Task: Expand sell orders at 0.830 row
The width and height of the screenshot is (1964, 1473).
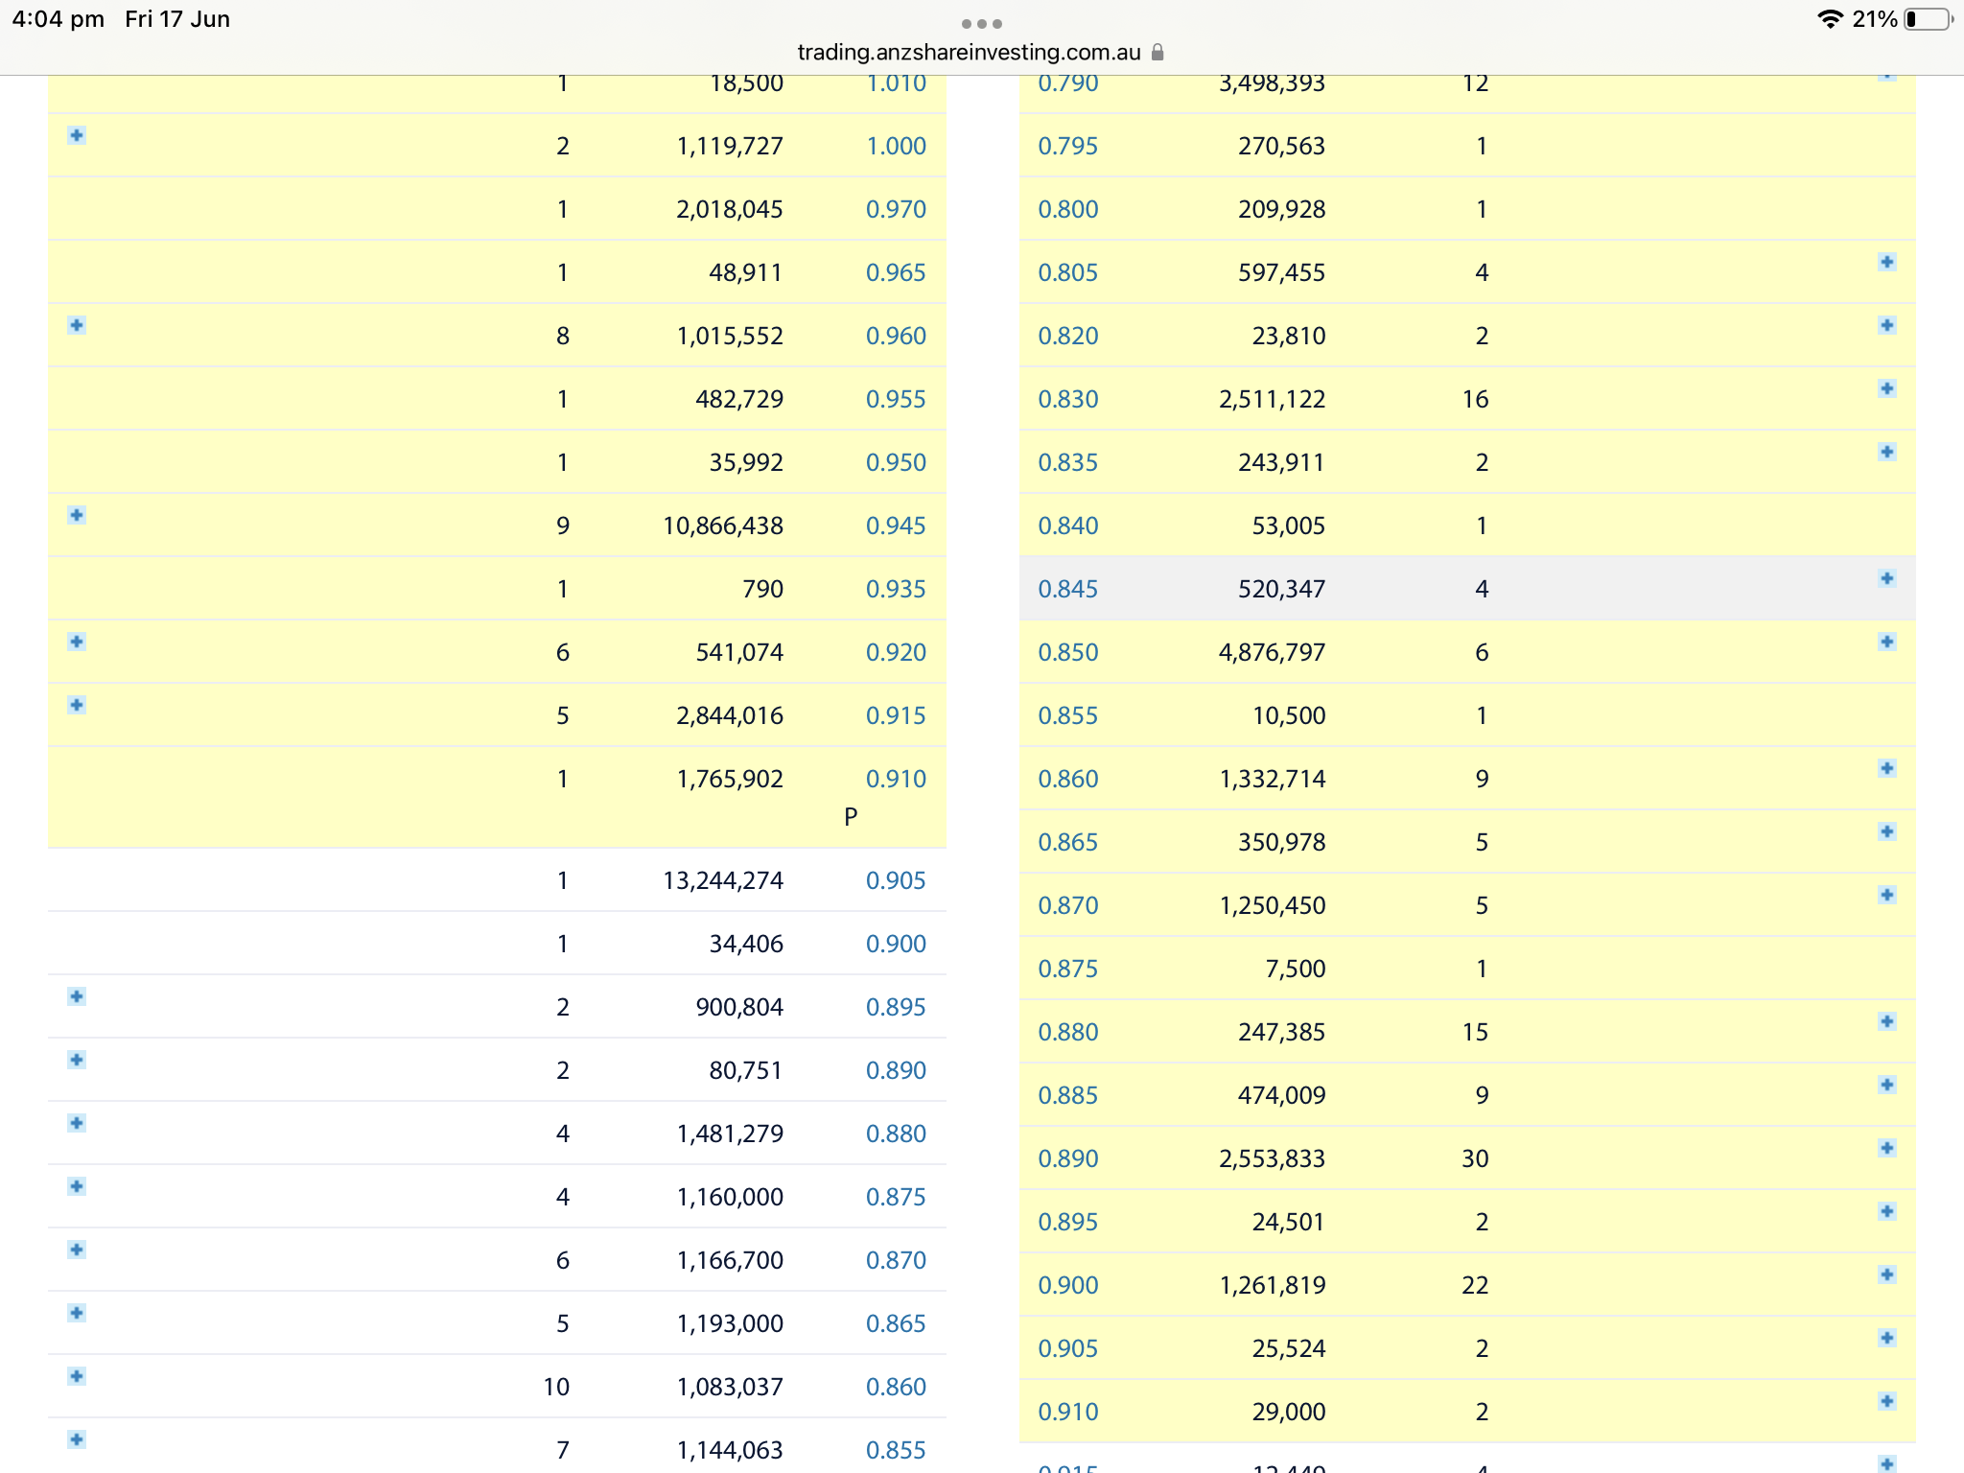Action: click(x=1886, y=388)
